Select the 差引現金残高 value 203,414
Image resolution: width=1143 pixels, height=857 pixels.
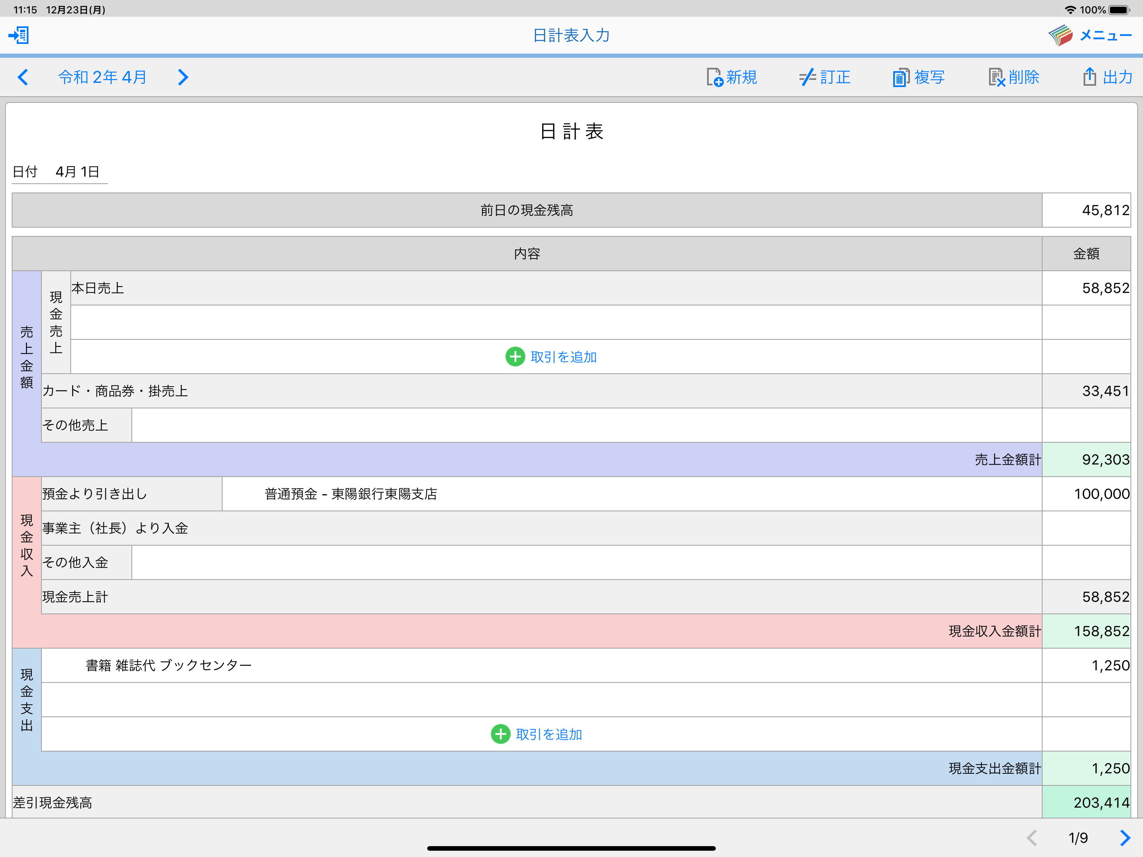pos(1086,802)
